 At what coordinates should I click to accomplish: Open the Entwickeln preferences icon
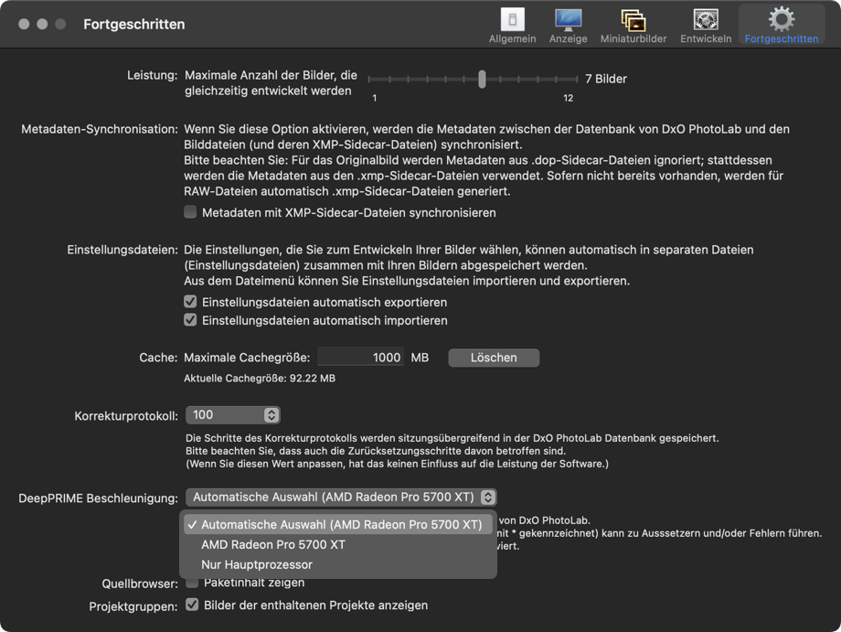[x=706, y=20]
